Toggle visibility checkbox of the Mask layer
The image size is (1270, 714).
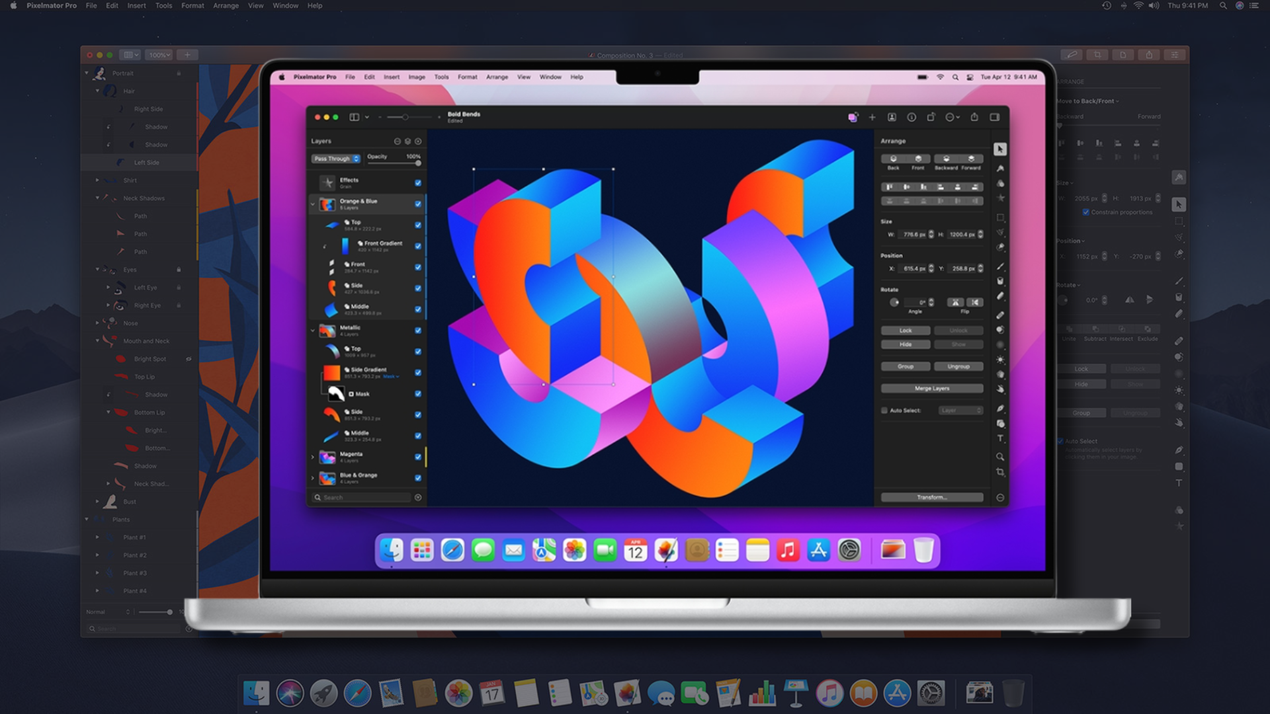click(418, 393)
